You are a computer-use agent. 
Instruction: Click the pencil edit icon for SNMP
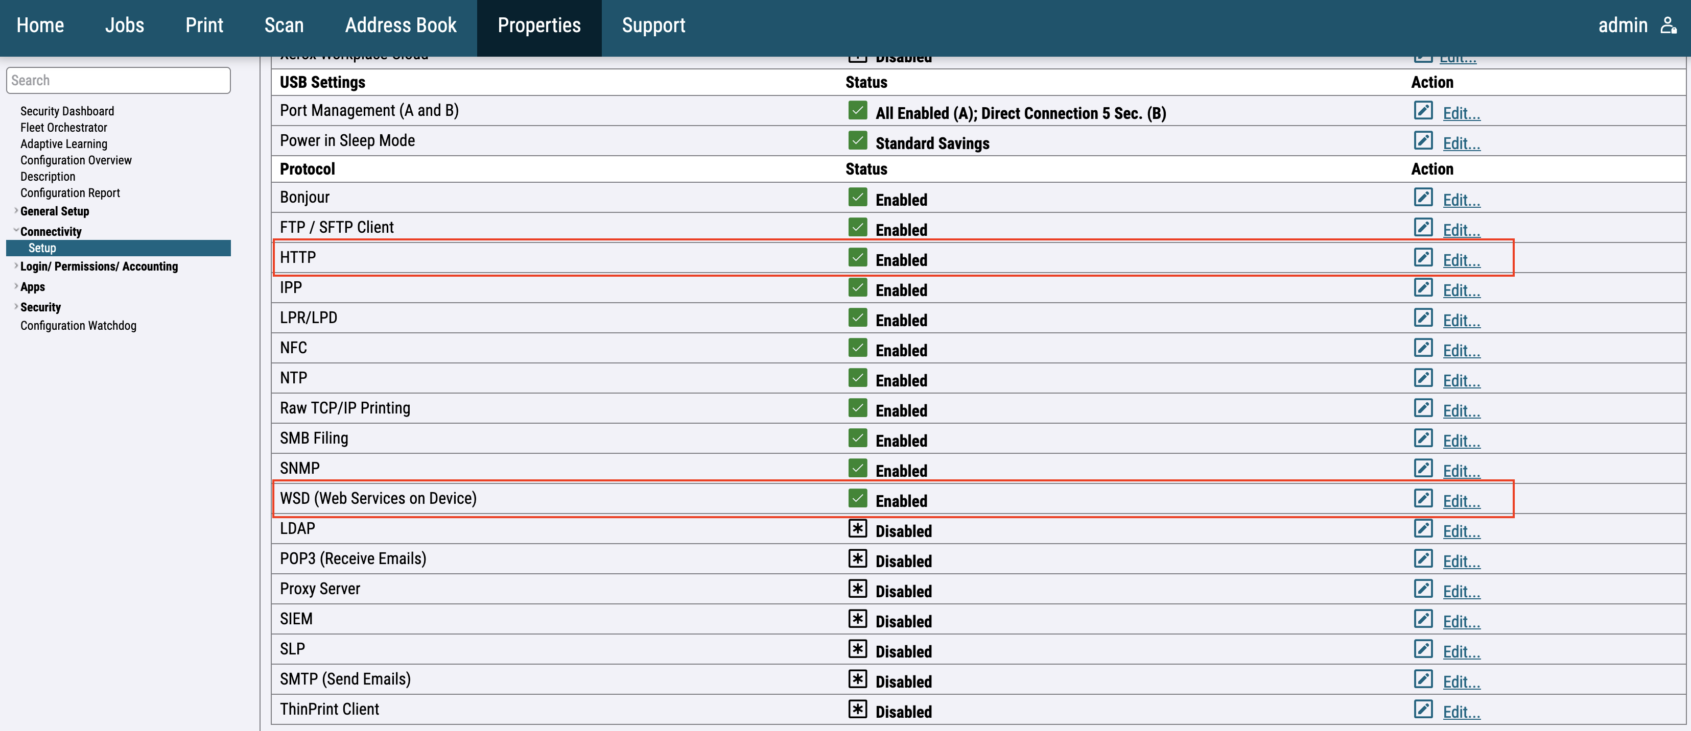point(1422,468)
